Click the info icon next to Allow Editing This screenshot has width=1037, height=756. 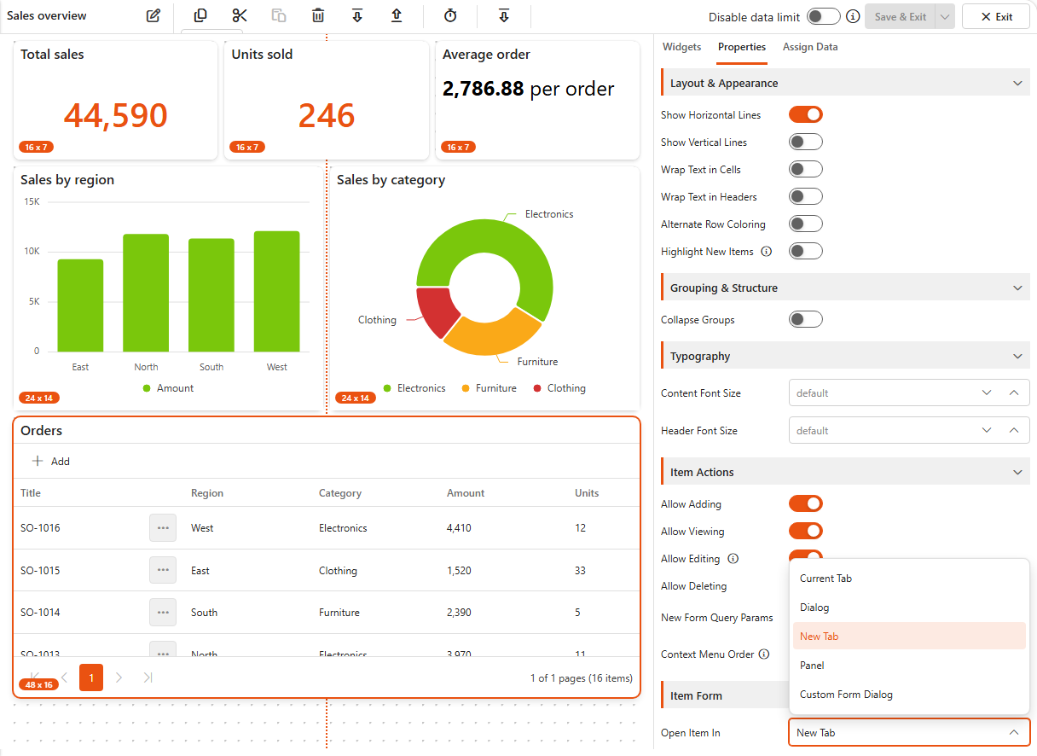pos(733,559)
